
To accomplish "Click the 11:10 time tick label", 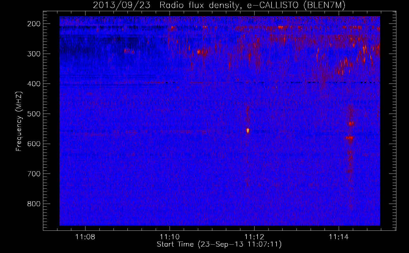I will coord(170,237).
